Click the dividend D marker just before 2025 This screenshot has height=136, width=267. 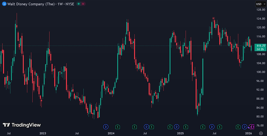click(177, 126)
